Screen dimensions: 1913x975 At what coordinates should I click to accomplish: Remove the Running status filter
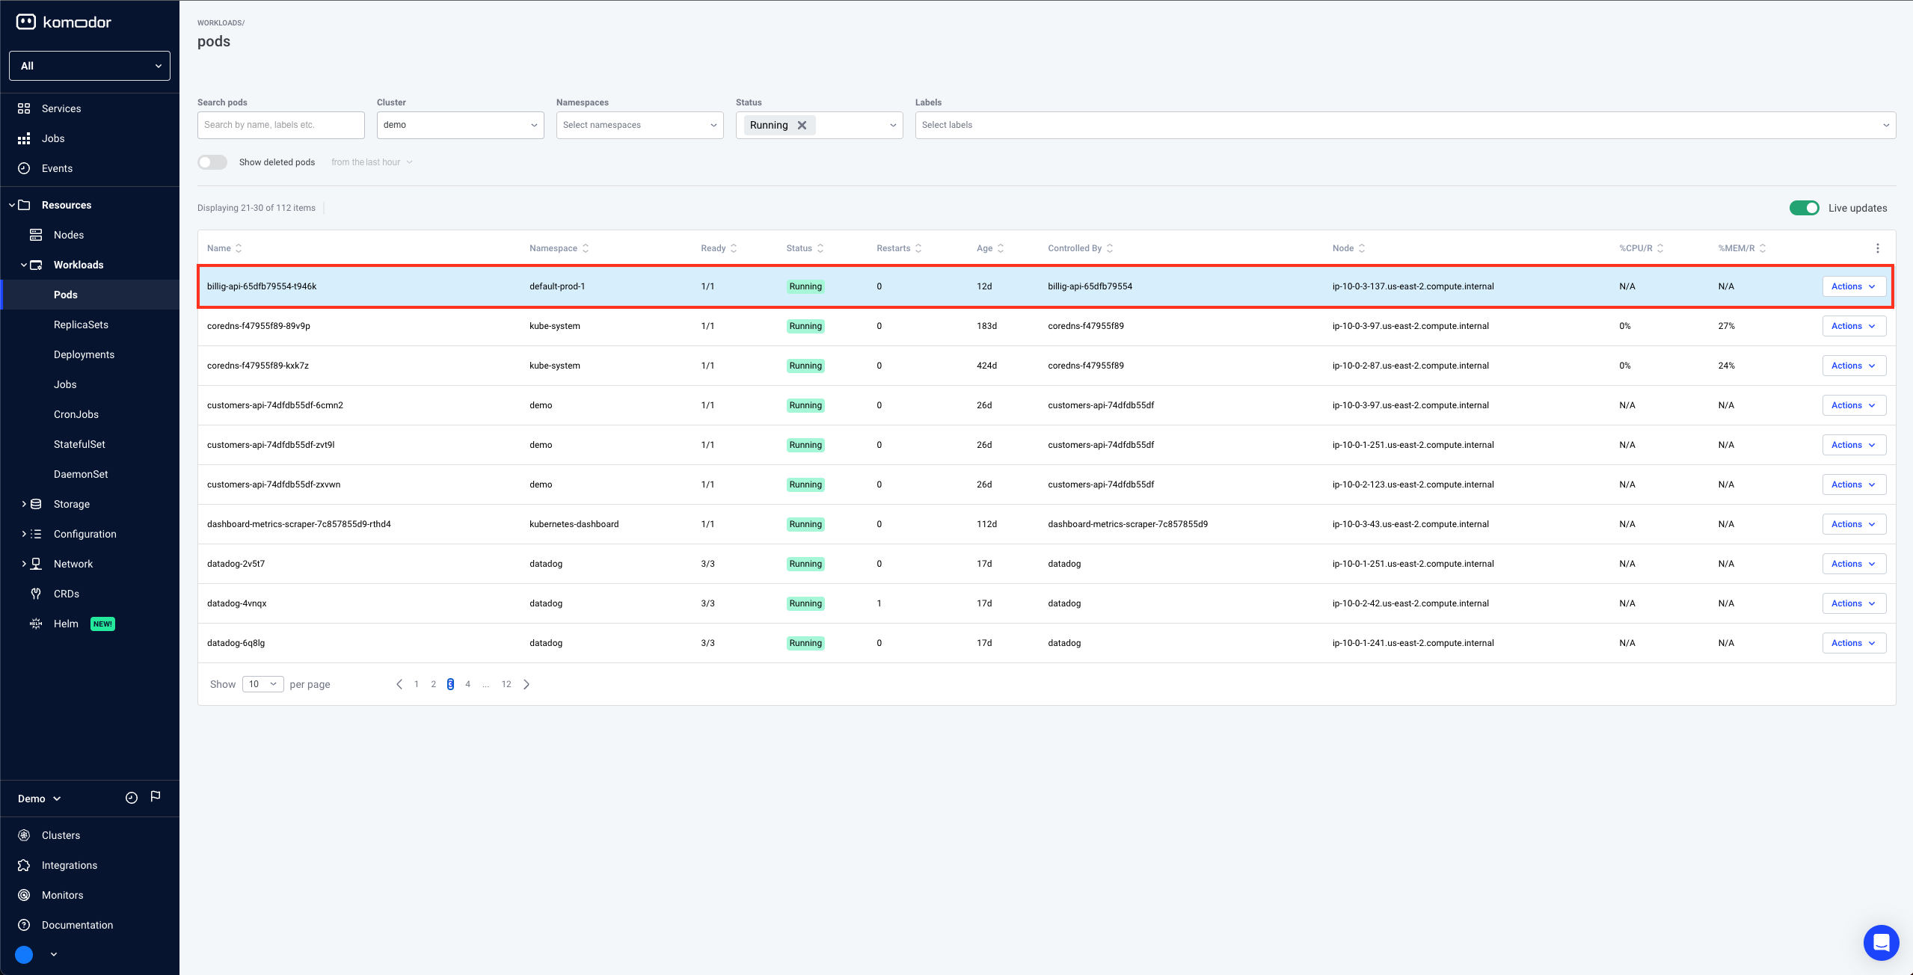point(802,125)
